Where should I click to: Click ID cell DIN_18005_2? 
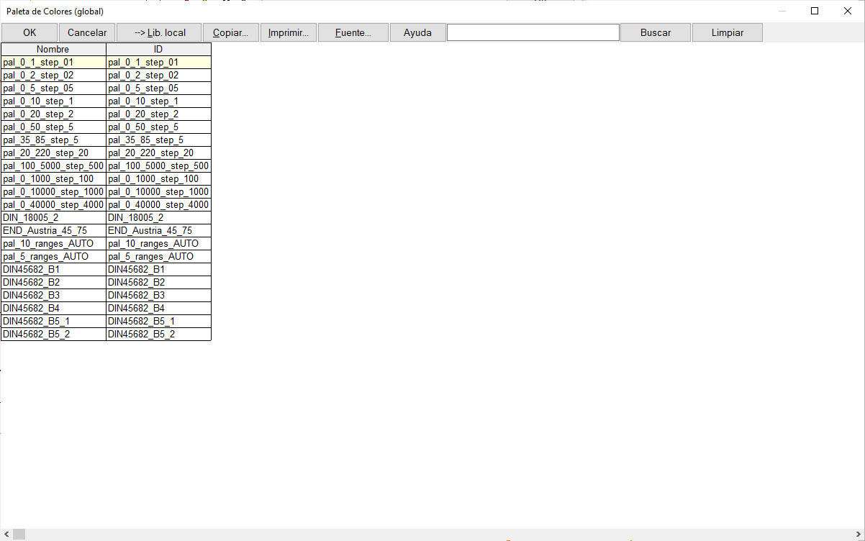(x=158, y=218)
